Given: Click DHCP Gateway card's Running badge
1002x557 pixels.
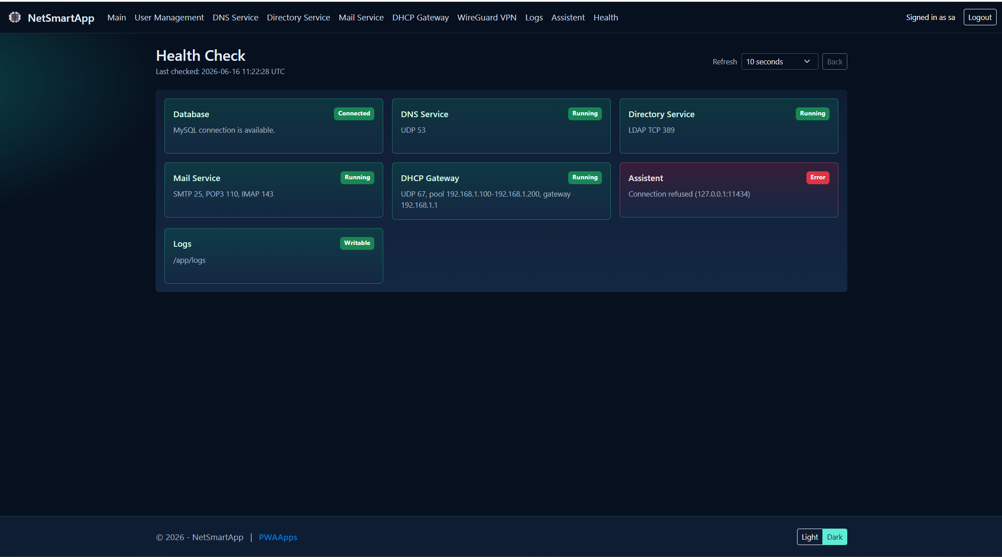Looking at the screenshot, I should 585,178.
